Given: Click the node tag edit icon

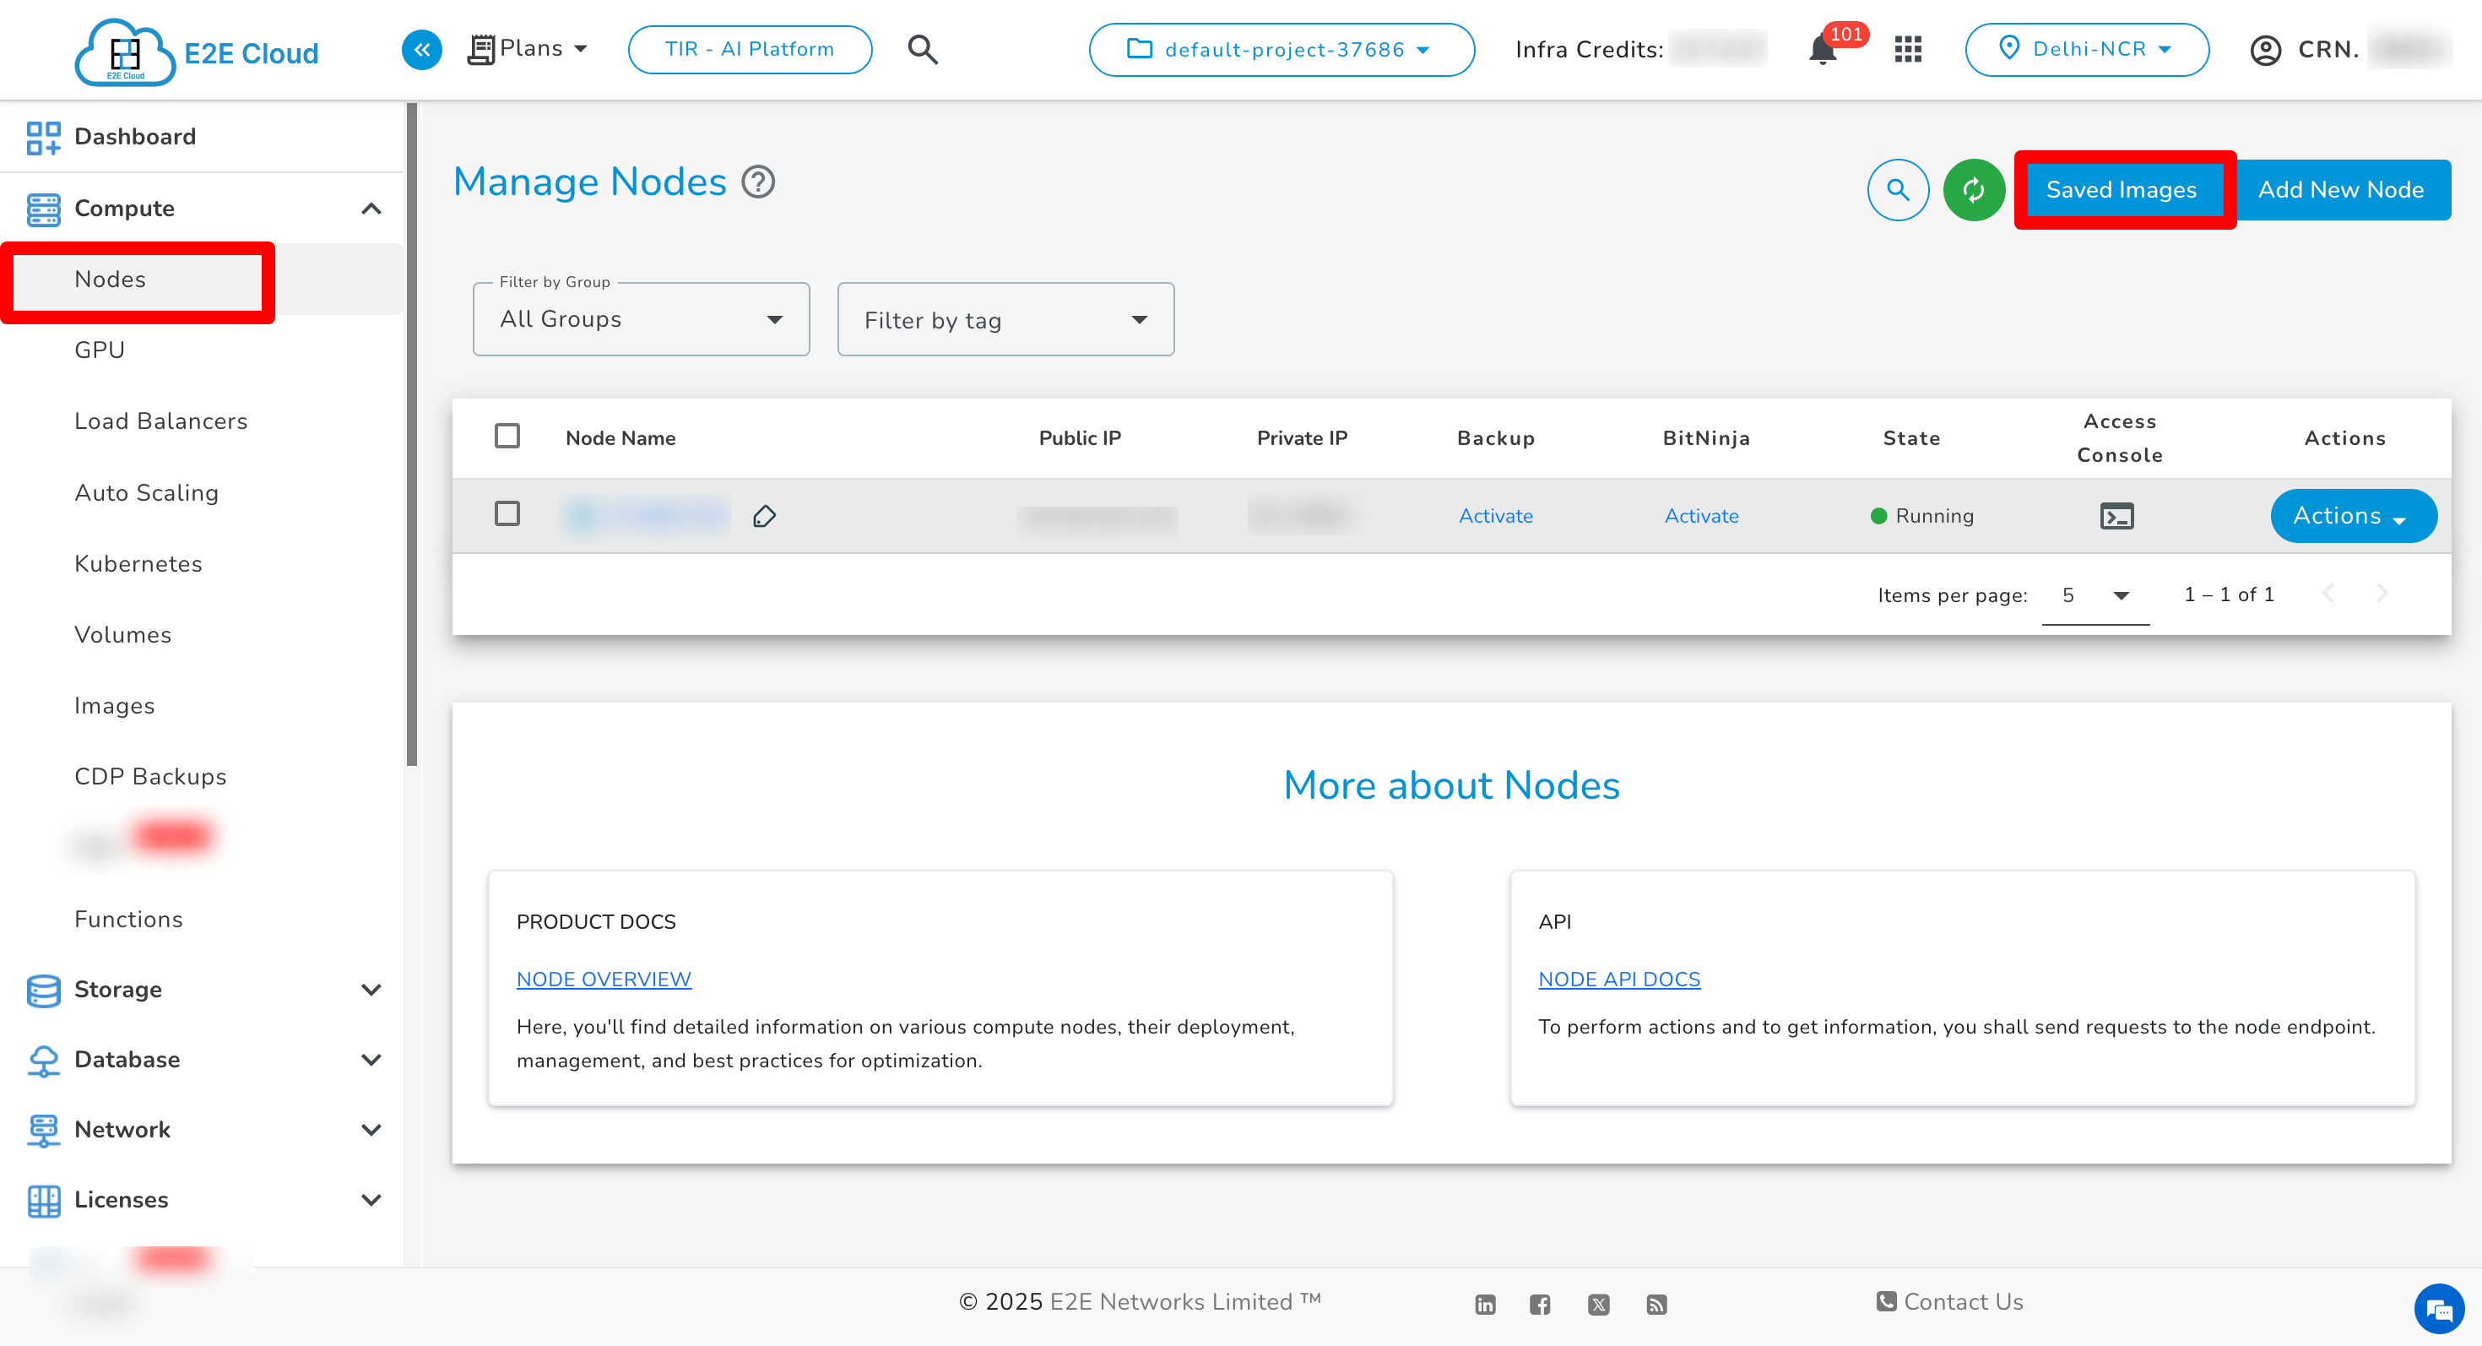Looking at the screenshot, I should pyautogui.click(x=764, y=517).
